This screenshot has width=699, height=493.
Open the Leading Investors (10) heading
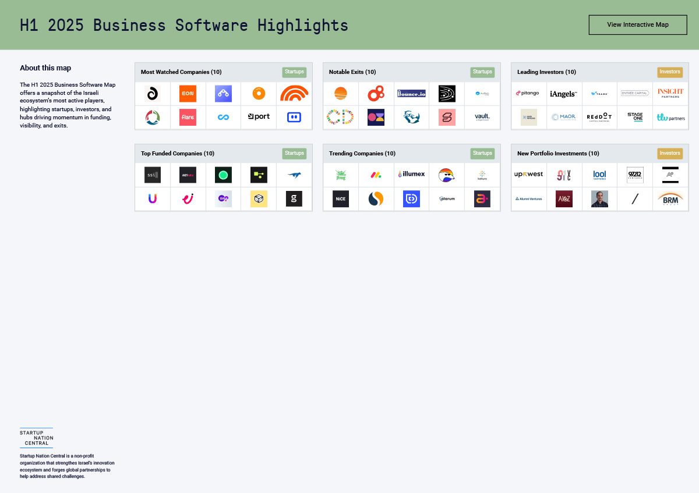pyautogui.click(x=546, y=72)
